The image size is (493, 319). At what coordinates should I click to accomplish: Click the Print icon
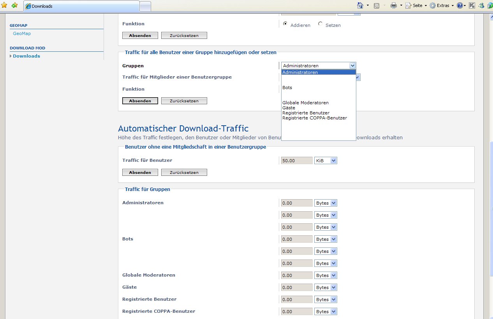click(394, 5)
